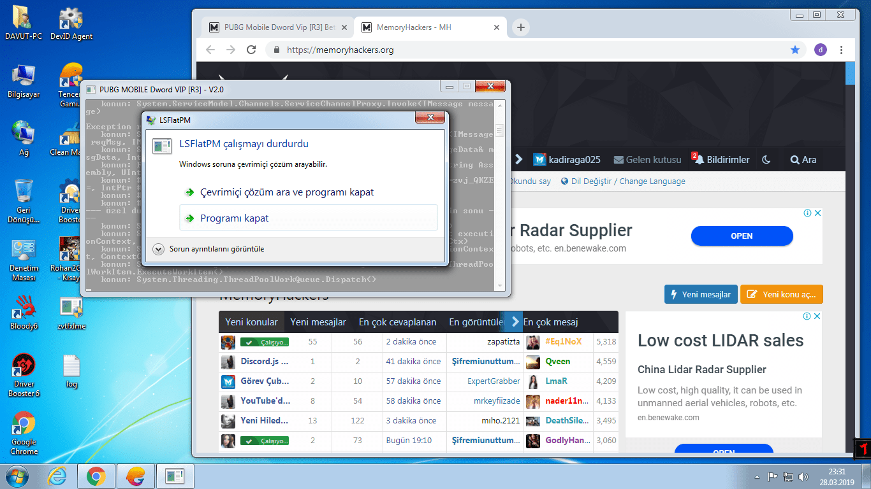Open the taskbar clock showing 23:31
Image resolution: width=871 pixels, height=489 pixels.
[836, 477]
